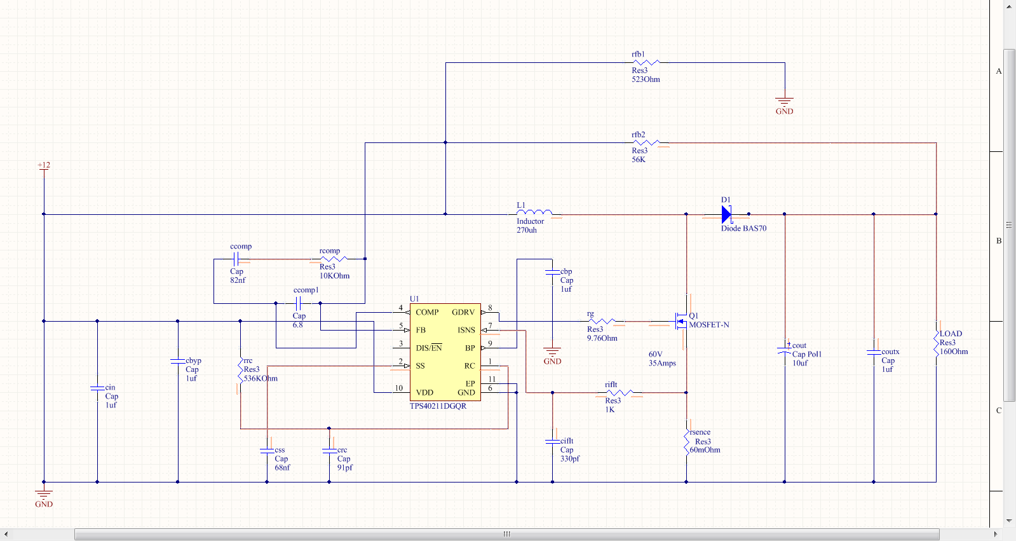
Task: Select resistor riflt symbol
Action: (x=619, y=392)
